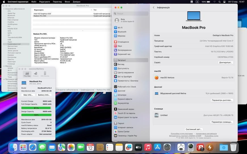
Task: Click 100% design capacity bar
Action: (x=36, y=115)
